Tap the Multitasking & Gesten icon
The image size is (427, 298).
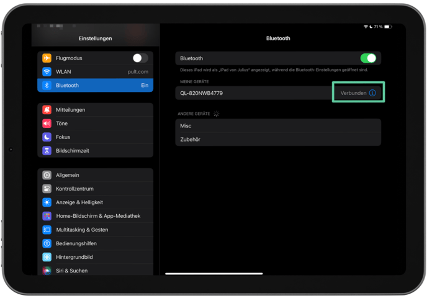(47, 230)
